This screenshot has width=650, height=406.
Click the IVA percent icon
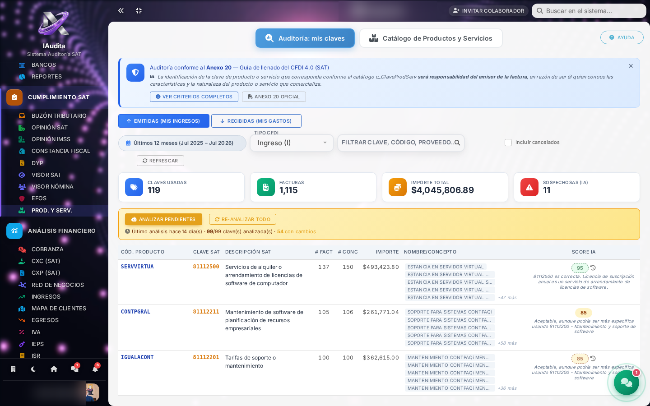pos(22,332)
